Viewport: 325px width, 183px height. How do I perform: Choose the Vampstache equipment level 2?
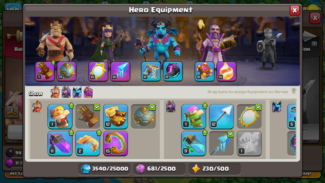pyautogui.click(x=88, y=143)
